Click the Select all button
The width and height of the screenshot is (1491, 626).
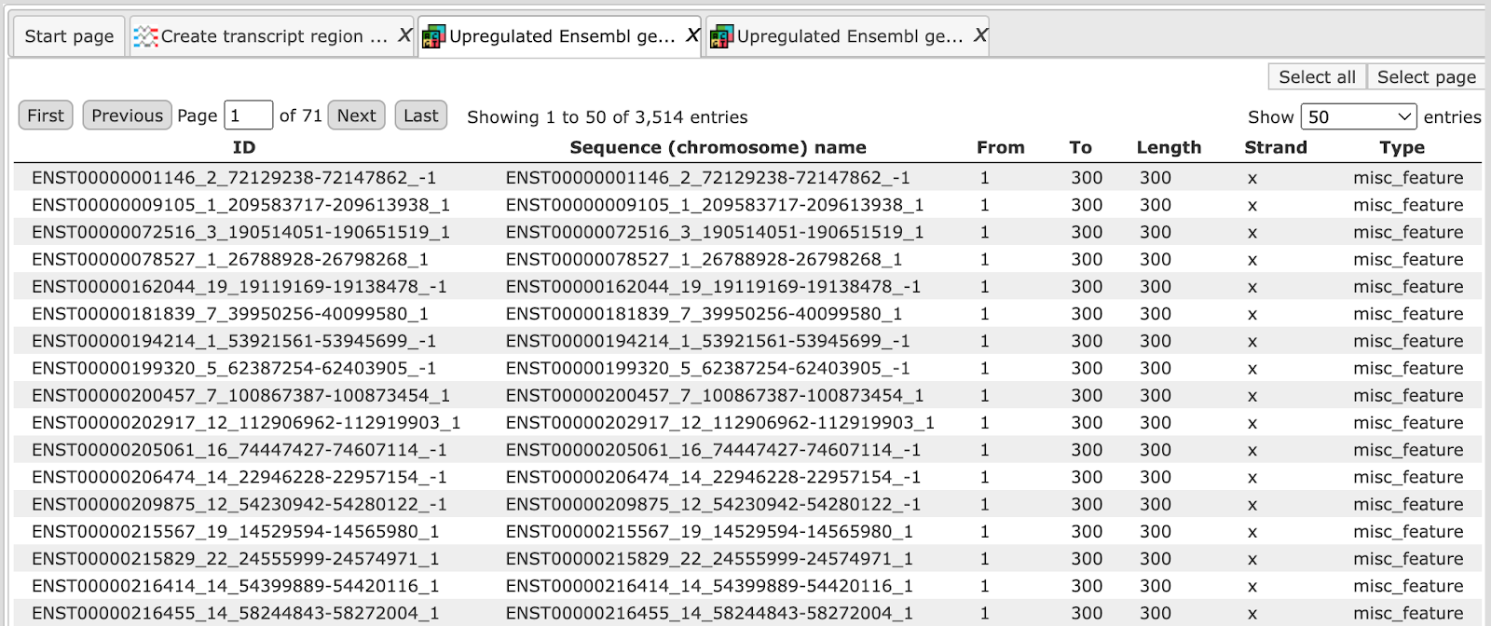point(1317,76)
